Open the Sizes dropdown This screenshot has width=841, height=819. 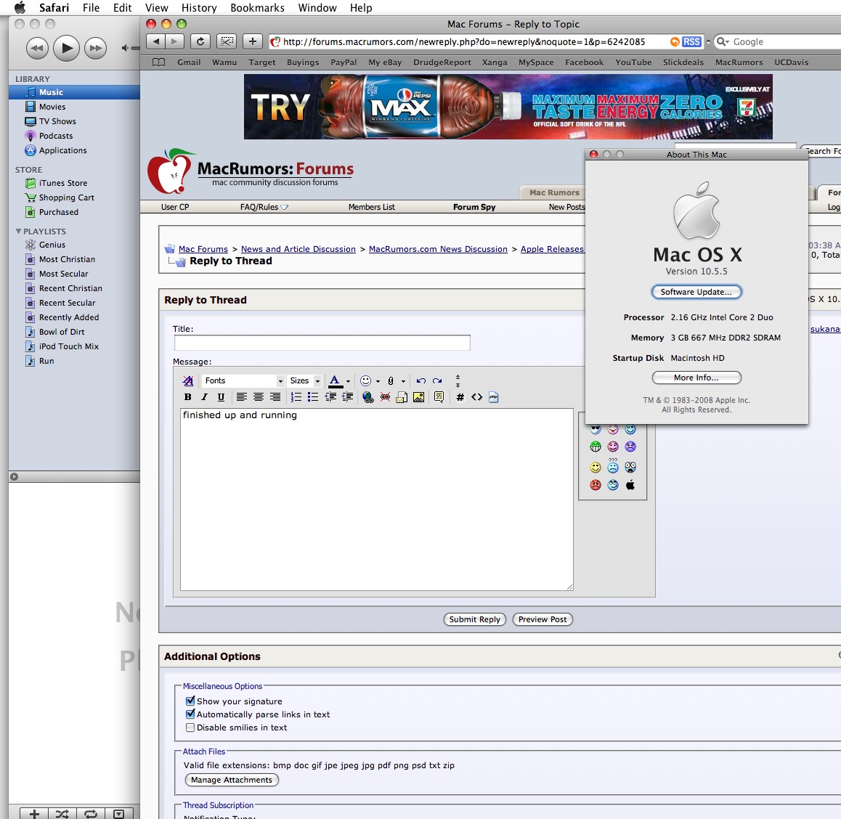304,380
